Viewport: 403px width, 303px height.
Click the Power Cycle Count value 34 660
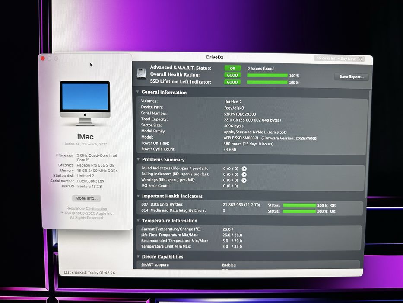point(229,150)
